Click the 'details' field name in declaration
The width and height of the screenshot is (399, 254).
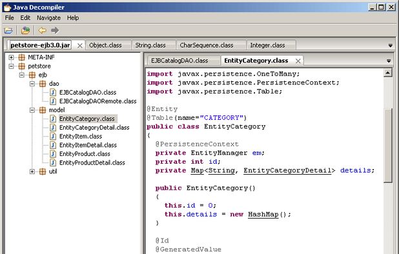pos(356,170)
